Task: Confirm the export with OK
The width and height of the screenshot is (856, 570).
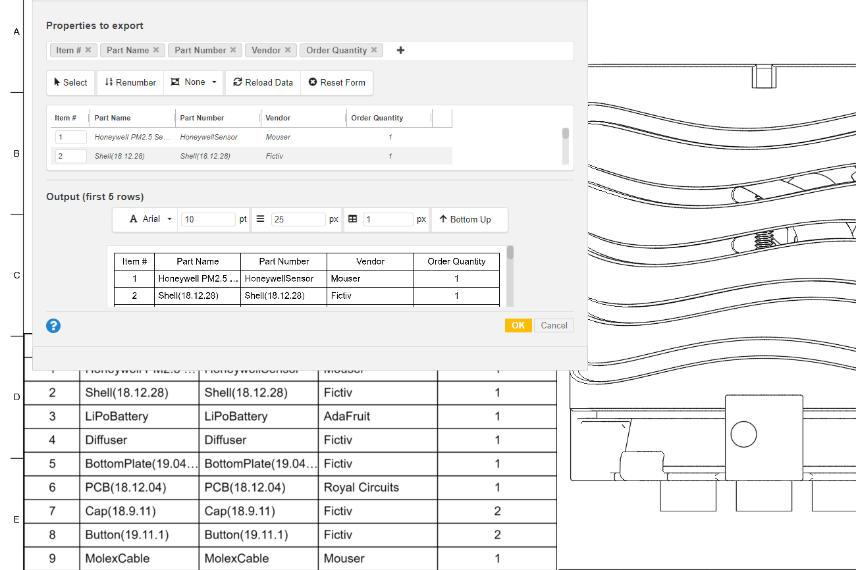Action: click(518, 325)
